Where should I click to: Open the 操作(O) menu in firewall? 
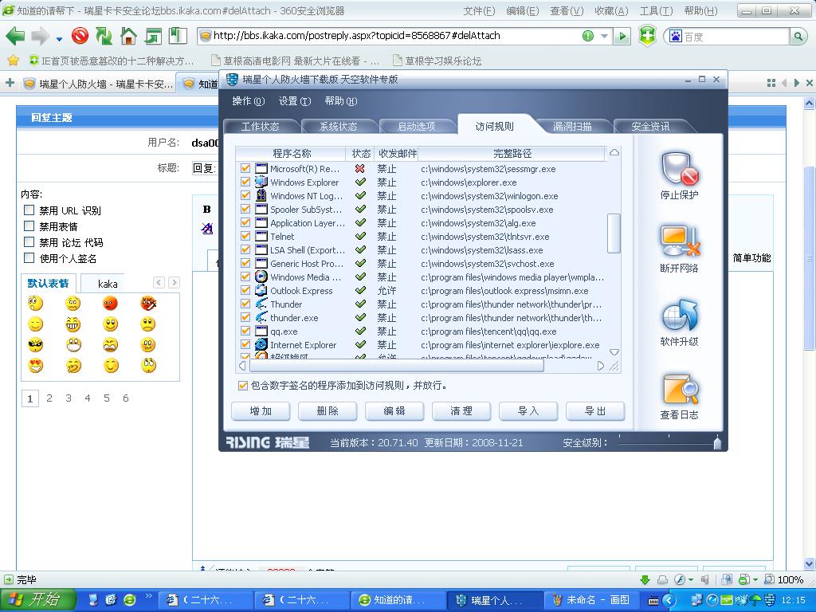249,101
